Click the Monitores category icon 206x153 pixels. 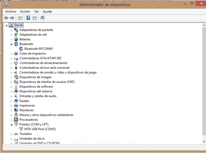point(16,110)
